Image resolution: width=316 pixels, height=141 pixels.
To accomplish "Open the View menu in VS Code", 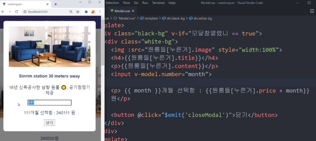I will click(126, 3).
